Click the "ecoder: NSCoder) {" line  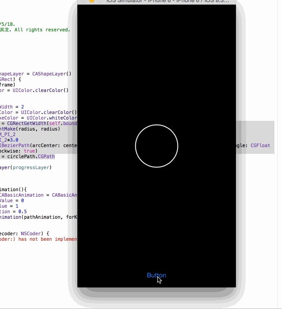pos(25,234)
